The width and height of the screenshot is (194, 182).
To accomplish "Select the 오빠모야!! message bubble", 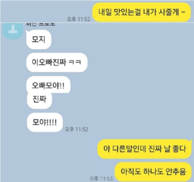I will (x=48, y=85).
